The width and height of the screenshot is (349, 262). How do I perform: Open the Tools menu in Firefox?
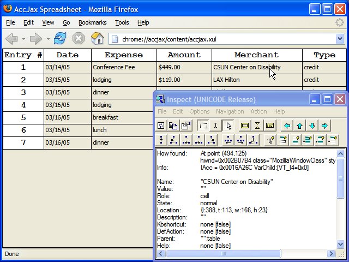pyautogui.click(x=122, y=22)
